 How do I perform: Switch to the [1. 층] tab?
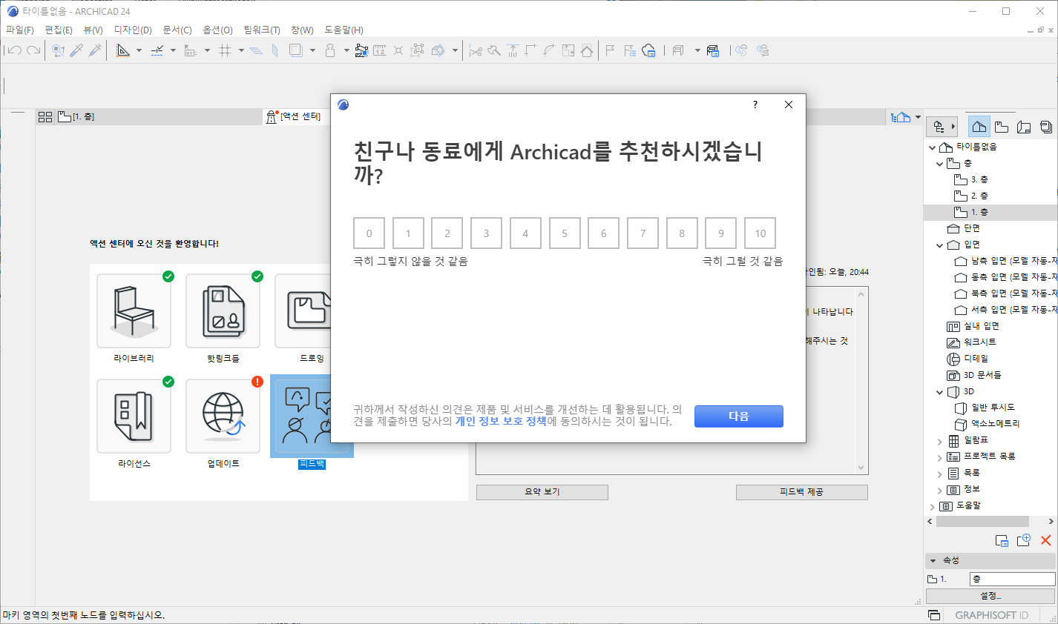[x=77, y=117]
